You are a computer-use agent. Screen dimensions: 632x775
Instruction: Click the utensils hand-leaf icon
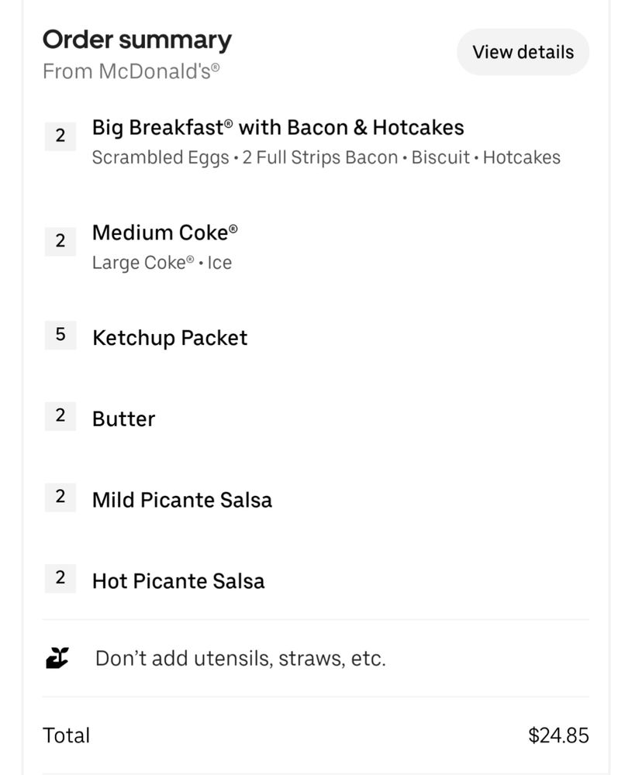tap(57, 658)
